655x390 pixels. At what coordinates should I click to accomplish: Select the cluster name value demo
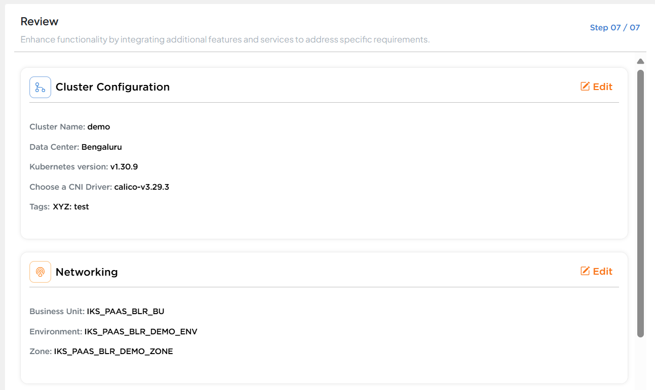(99, 126)
